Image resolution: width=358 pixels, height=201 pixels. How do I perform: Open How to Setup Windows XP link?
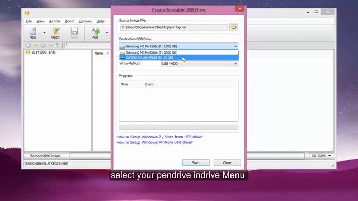[x=154, y=142]
